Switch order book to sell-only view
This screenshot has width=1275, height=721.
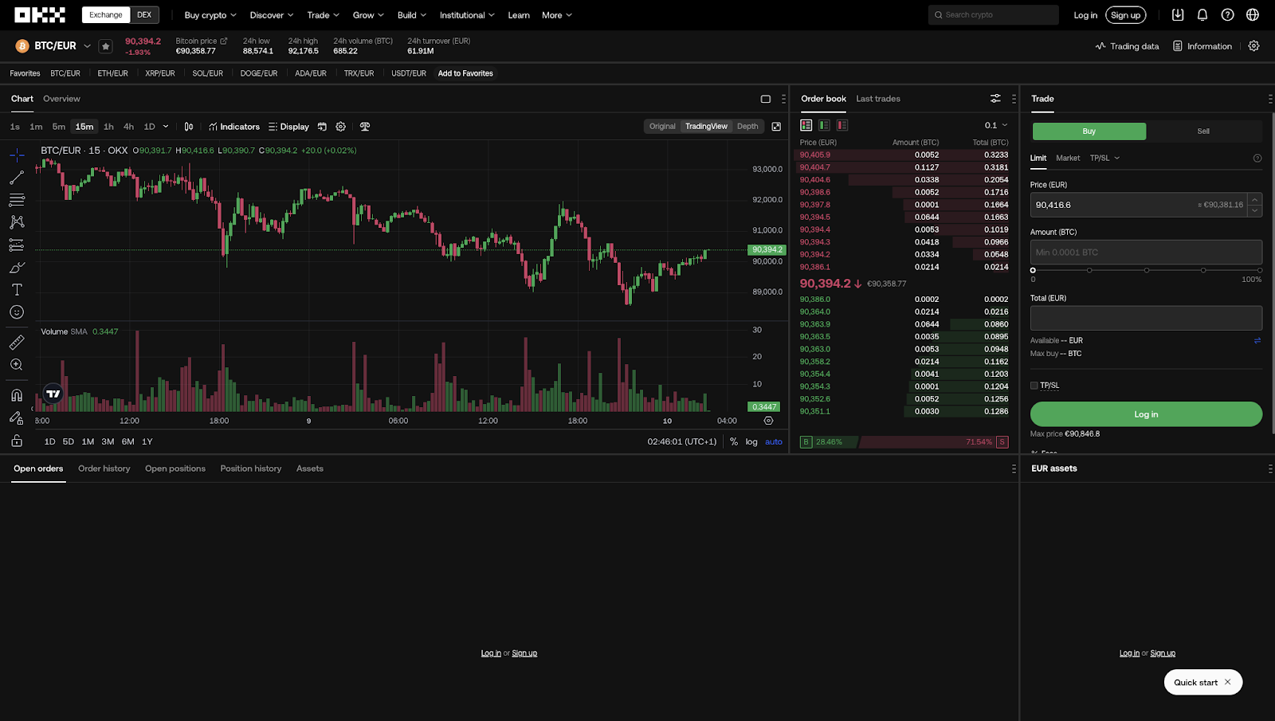click(x=841, y=124)
